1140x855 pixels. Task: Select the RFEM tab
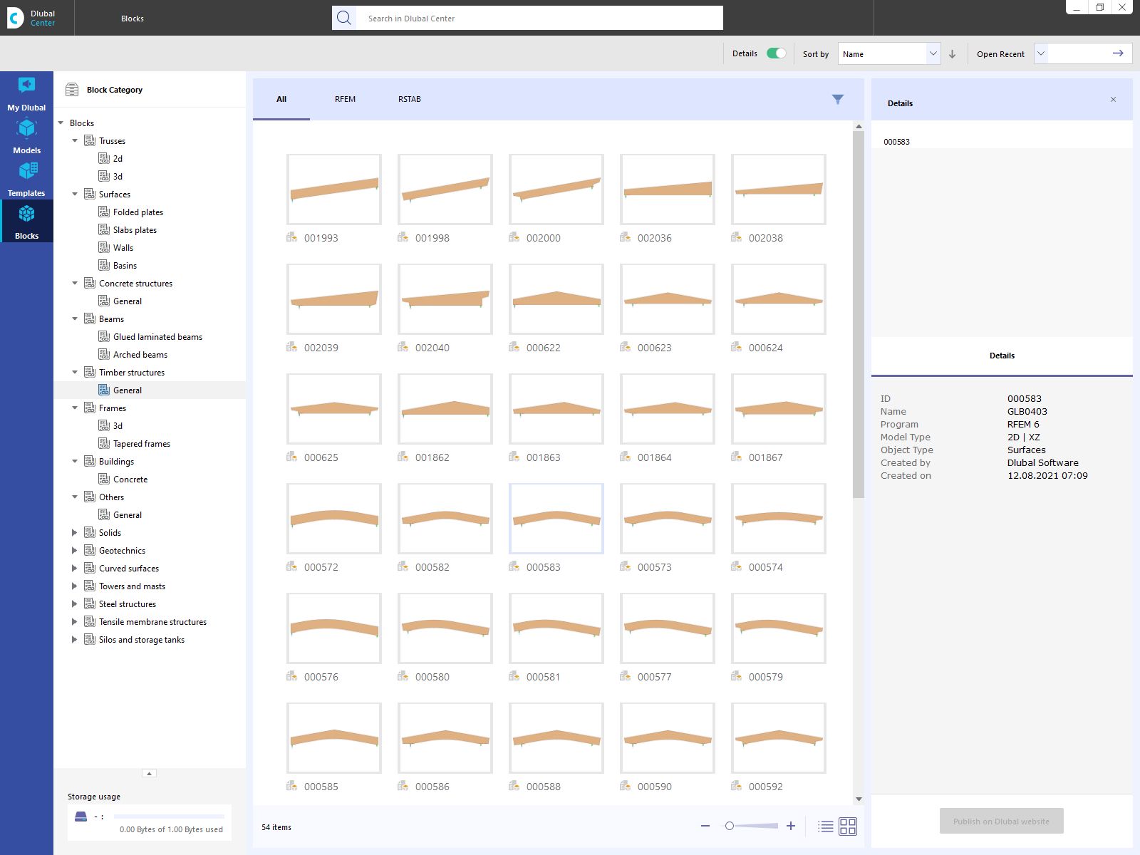click(345, 99)
